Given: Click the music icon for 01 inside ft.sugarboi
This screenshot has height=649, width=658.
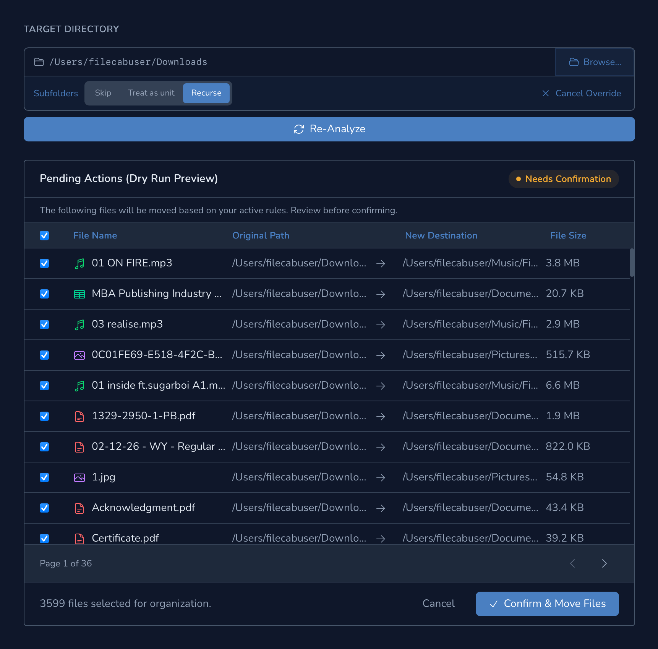Looking at the screenshot, I should click(x=79, y=386).
